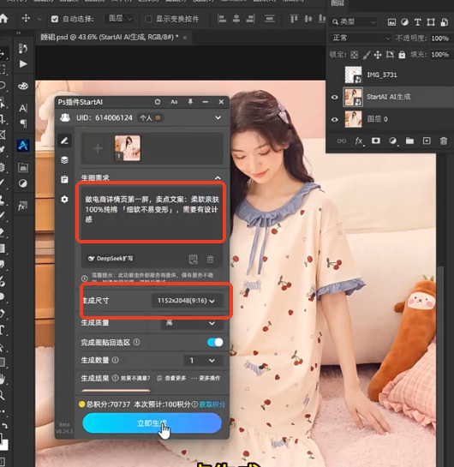Click the 效果不满意? link
This screenshot has width=454, height=467.
(135, 378)
